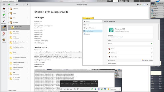Open options menu for Build-errors note
Screen dimensions: 164x92
(x=28, y=32)
